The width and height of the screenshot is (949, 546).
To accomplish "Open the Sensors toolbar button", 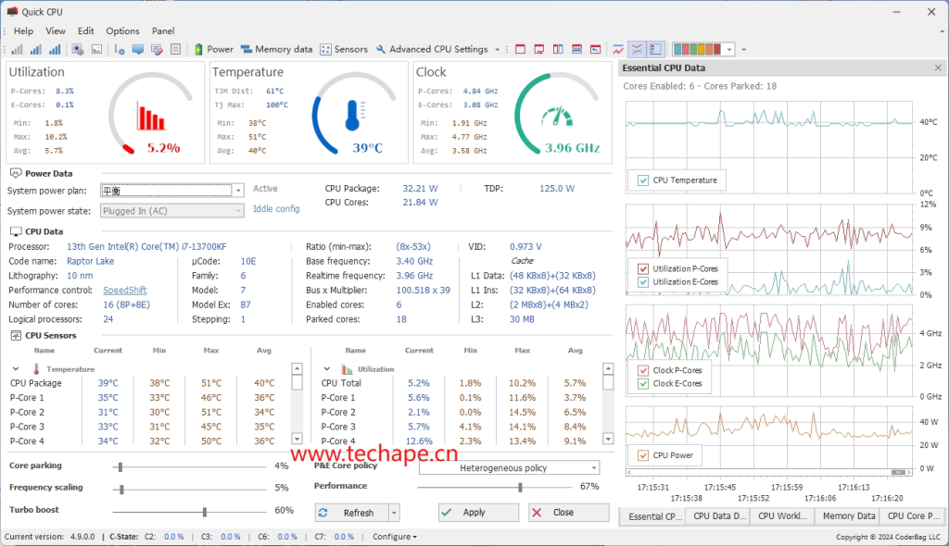I will pyautogui.click(x=344, y=50).
